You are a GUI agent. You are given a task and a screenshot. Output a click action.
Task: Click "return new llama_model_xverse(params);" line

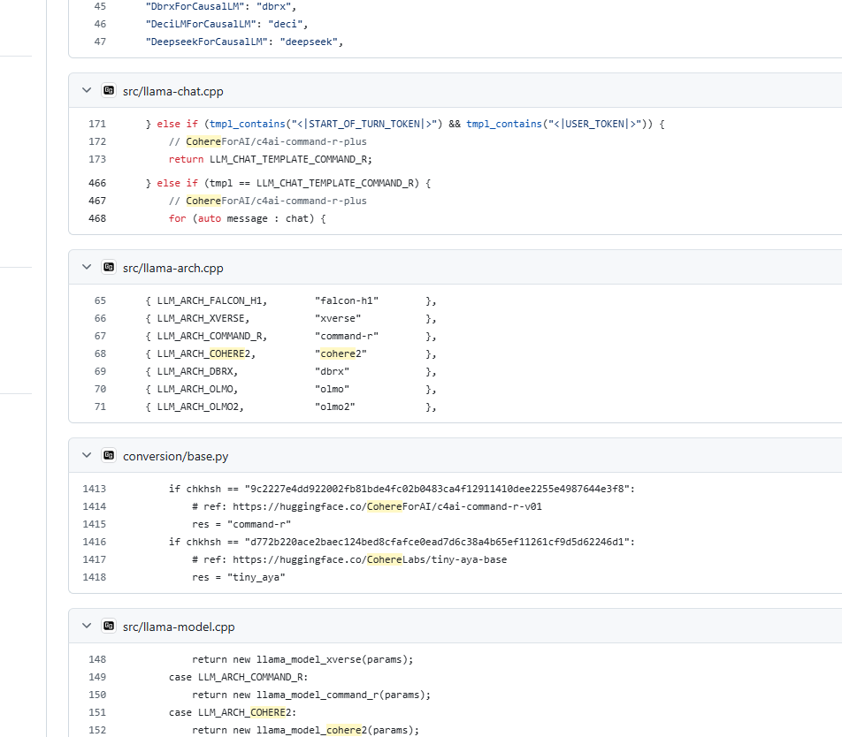[x=302, y=659]
